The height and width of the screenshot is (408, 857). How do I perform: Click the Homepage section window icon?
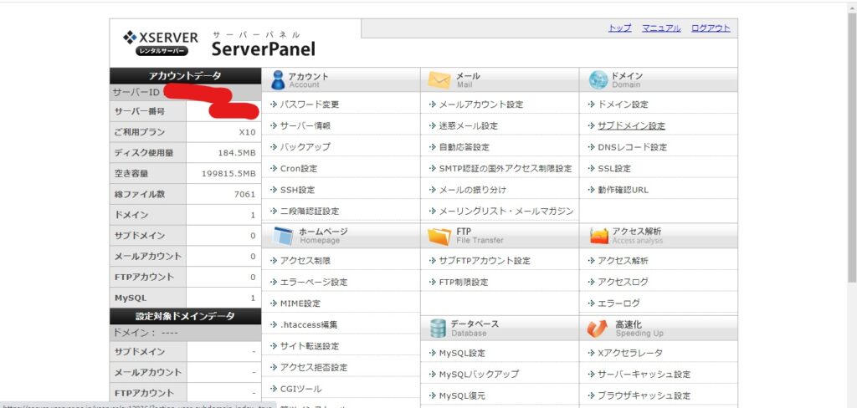[284, 236]
